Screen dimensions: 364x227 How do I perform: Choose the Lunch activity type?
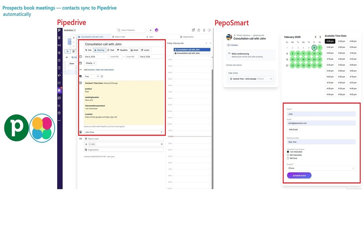click(x=145, y=50)
